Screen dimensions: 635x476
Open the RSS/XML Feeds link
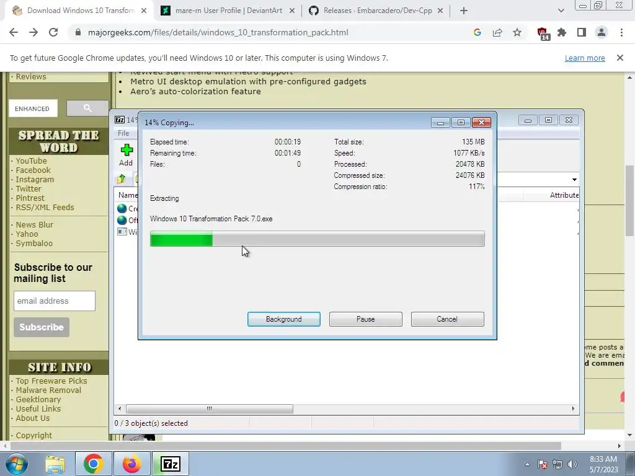45,207
